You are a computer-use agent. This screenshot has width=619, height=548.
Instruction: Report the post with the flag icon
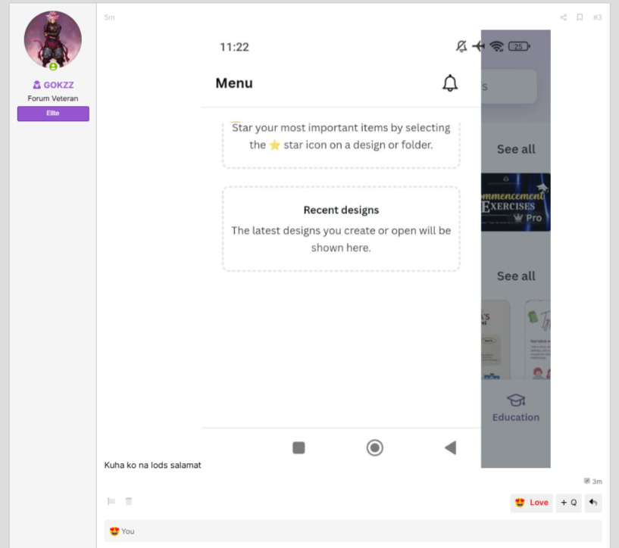(x=111, y=501)
